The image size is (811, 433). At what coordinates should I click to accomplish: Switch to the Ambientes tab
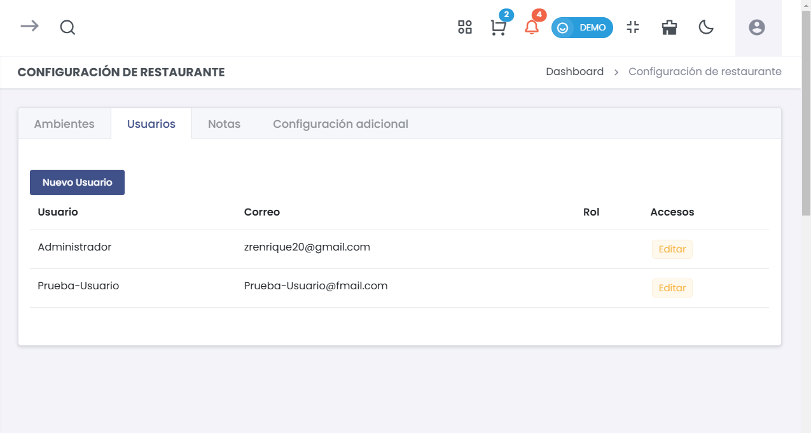point(64,124)
